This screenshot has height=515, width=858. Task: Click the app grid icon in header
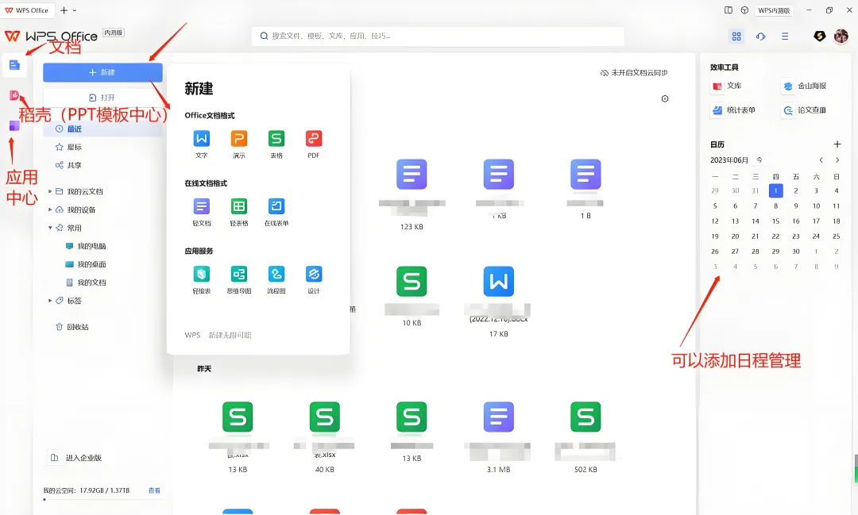[x=736, y=36]
